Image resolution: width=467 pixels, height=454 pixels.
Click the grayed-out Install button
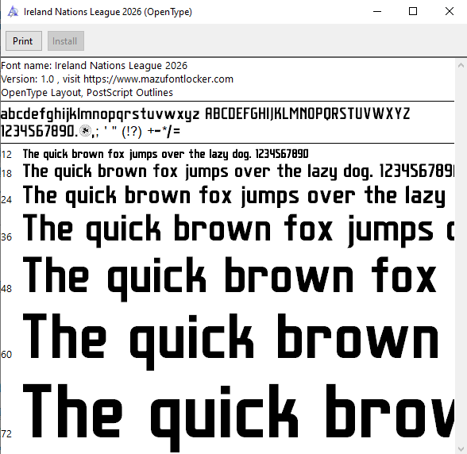point(65,40)
